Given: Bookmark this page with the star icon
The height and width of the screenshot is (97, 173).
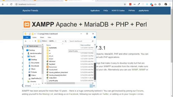Looking at the screenshot, I should (x=125, y=4).
